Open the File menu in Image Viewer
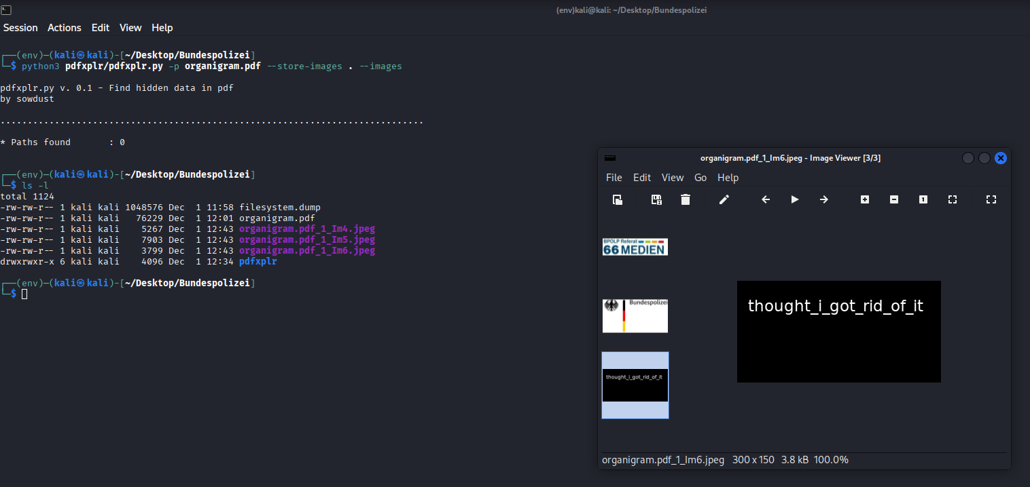The width and height of the screenshot is (1030, 487). (x=614, y=178)
